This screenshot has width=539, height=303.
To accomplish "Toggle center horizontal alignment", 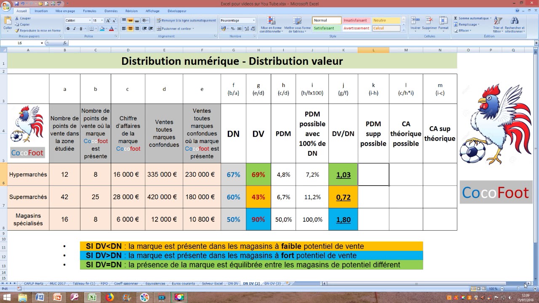I will 131,29.
